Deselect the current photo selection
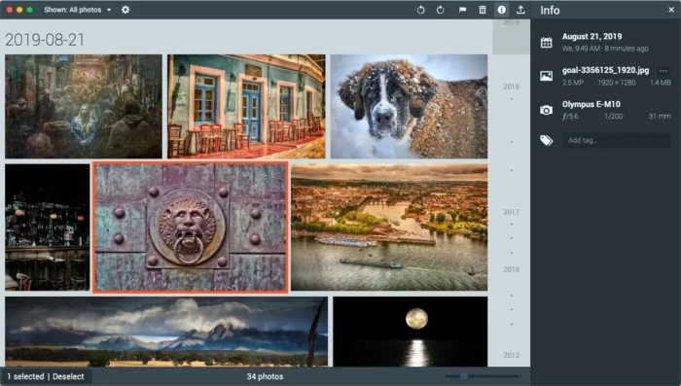This screenshot has width=681, height=386. coord(68,376)
